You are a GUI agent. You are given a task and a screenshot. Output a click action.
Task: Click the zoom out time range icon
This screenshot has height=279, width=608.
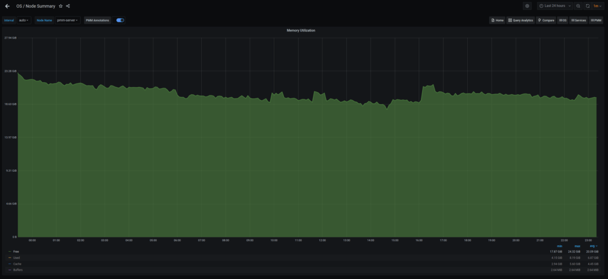coord(578,6)
